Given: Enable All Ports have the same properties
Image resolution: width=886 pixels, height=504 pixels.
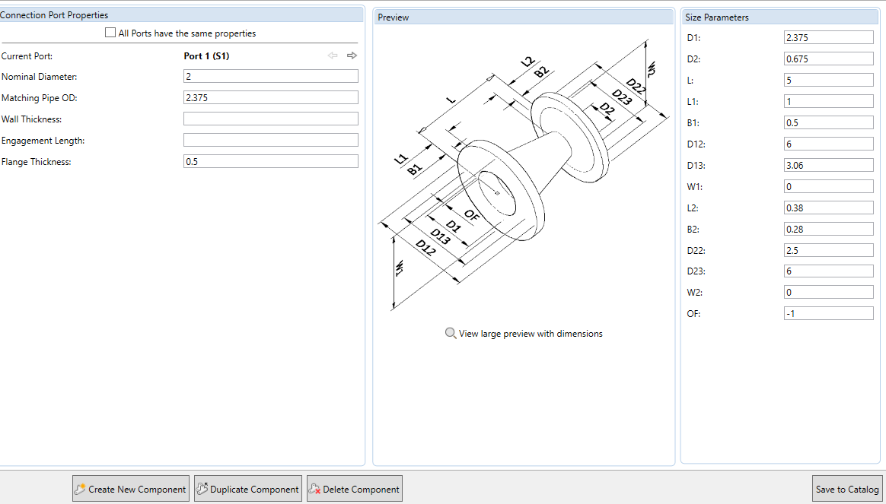Looking at the screenshot, I should tap(110, 33).
